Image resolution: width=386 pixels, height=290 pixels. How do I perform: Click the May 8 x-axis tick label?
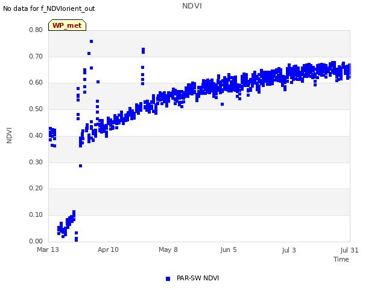168,250
